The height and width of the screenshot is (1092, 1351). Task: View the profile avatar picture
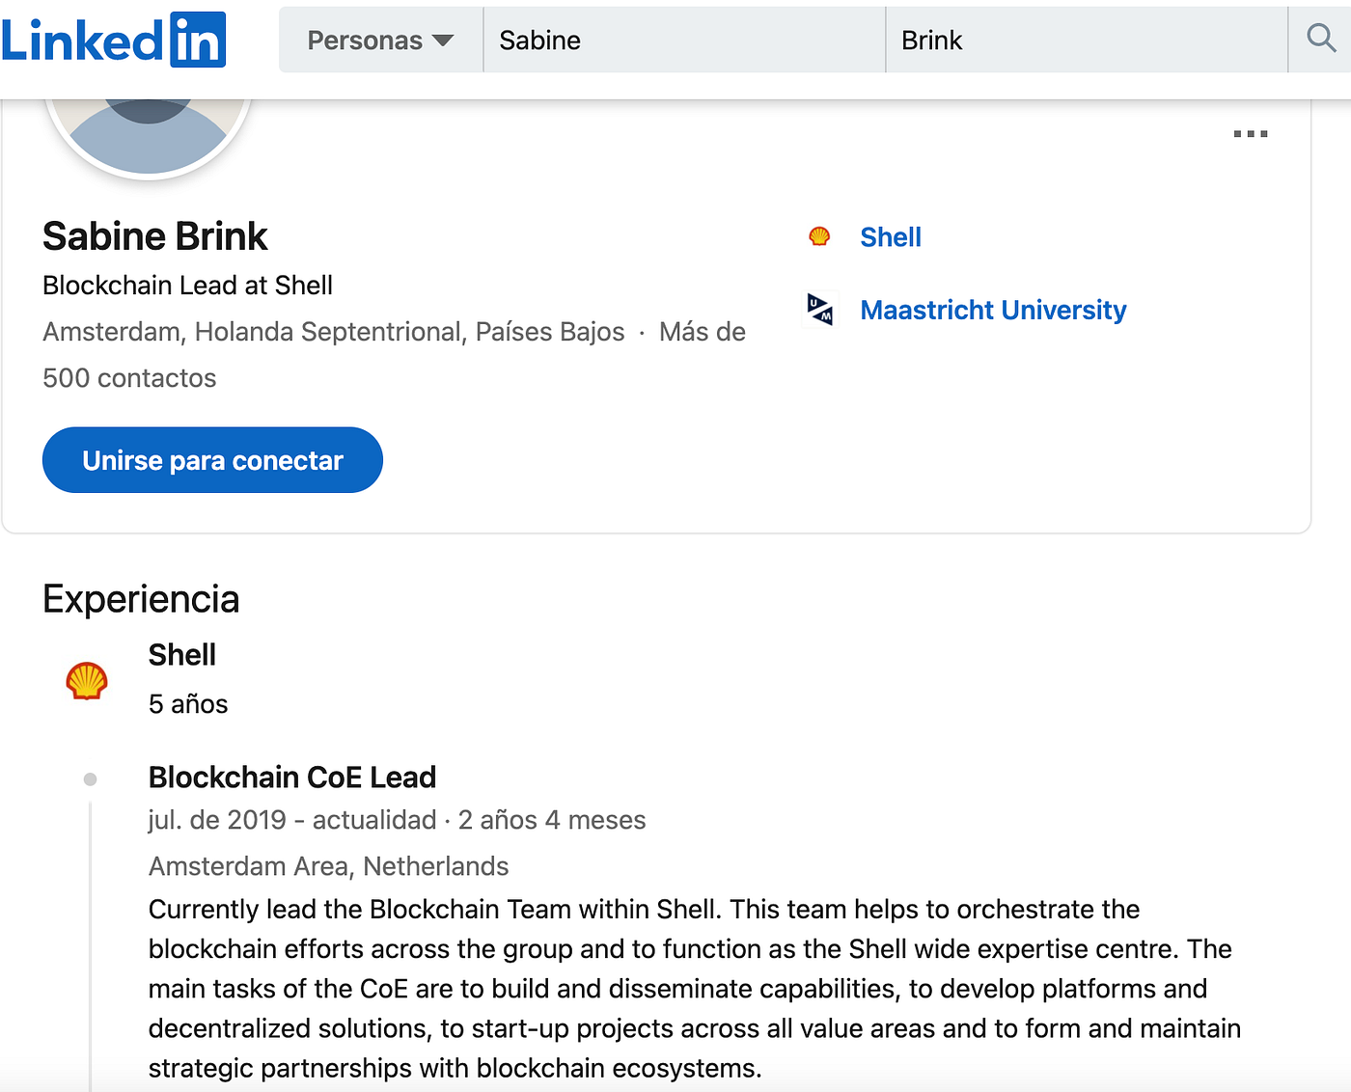tap(149, 137)
